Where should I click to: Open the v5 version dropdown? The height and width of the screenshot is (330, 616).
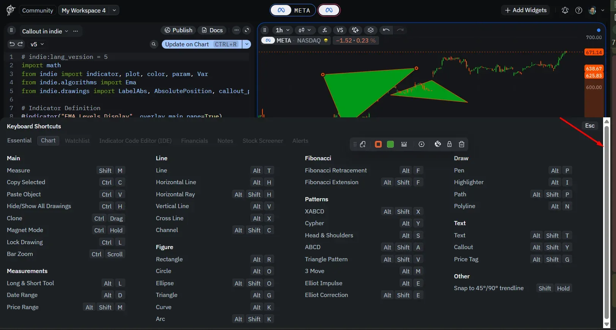click(37, 44)
